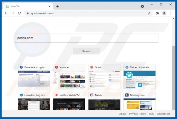
Task: Click the Twitch icon in tile header
Action: click(x=92, y=95)
